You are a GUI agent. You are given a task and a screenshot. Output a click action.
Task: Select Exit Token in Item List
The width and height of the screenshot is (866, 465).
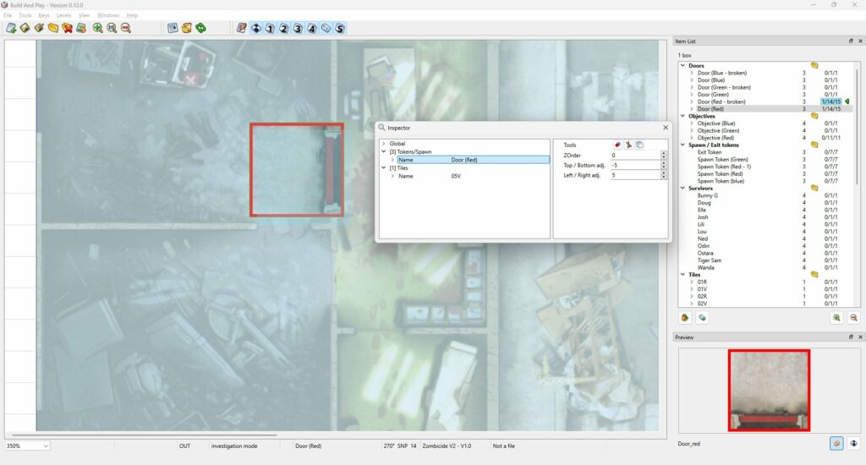point(710,152)
